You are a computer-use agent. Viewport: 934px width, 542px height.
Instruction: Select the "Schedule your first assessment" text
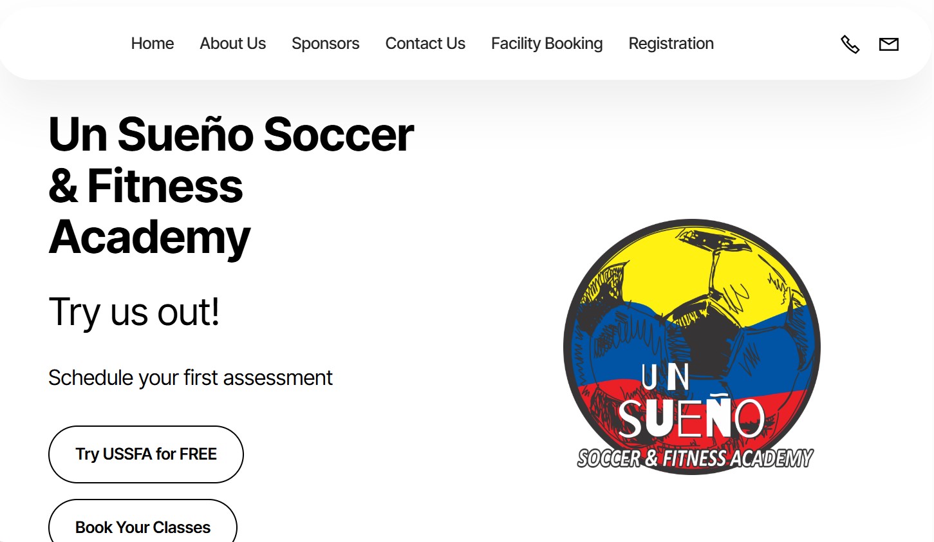click(x=190, y=378)
